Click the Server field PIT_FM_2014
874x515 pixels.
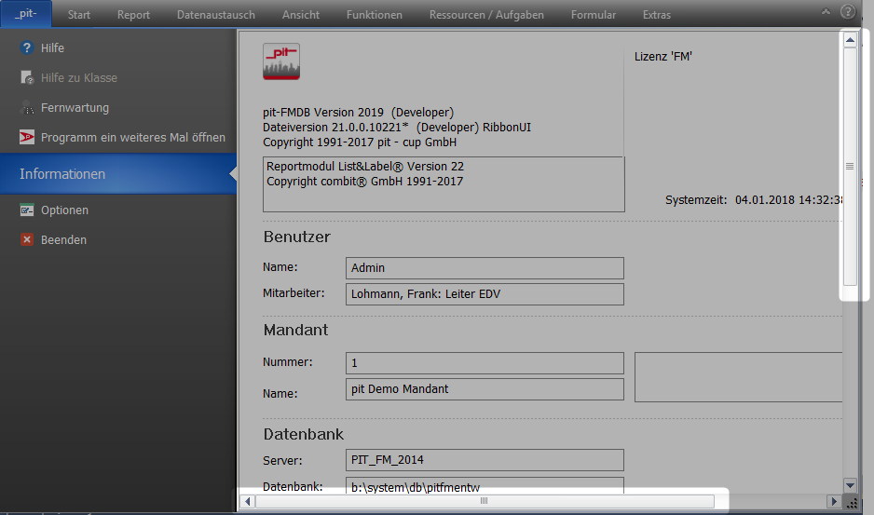[x=485, y=460]
